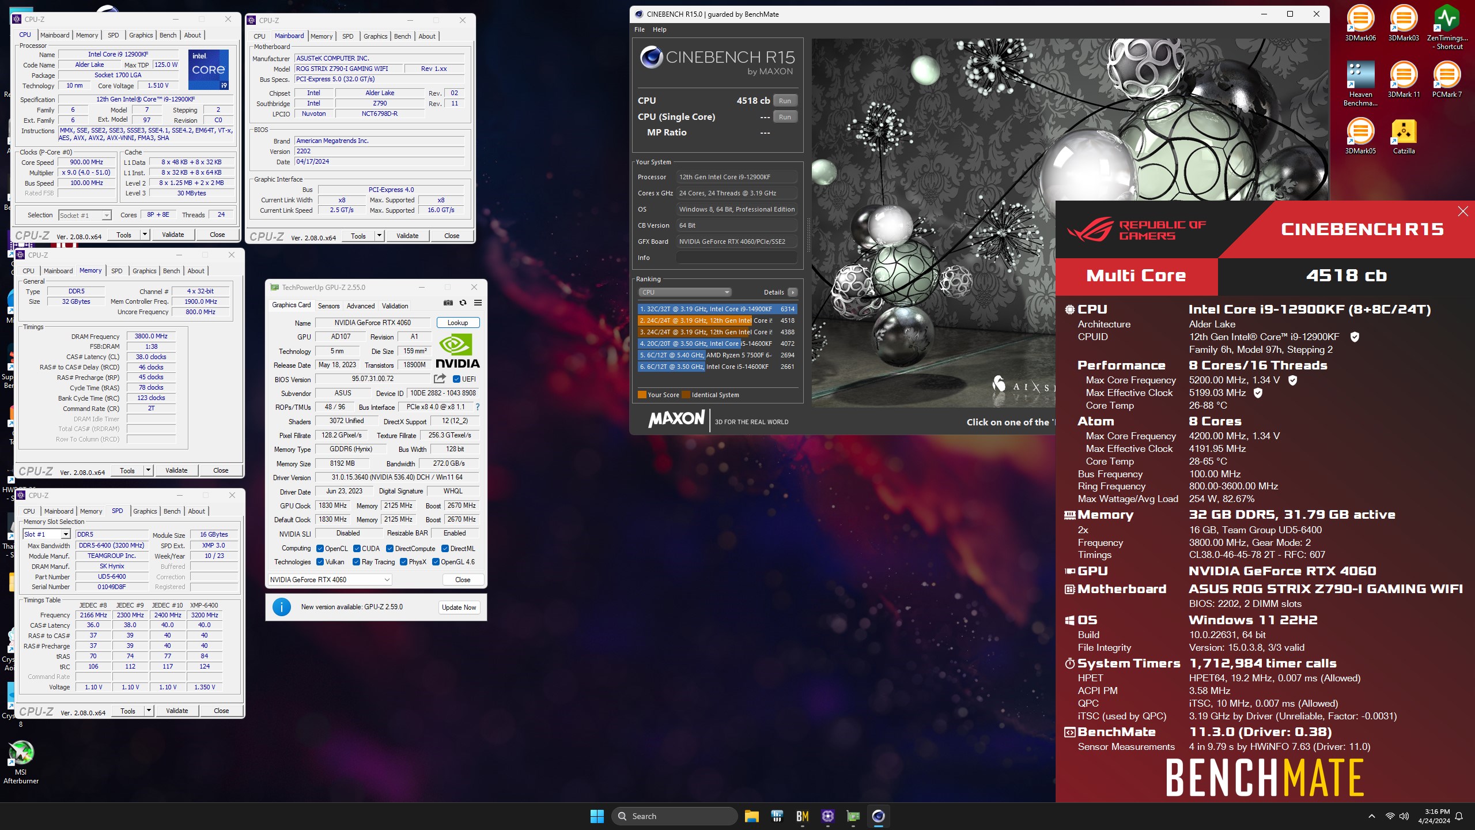Switch to CPU-Z via the taskbar chip icon
This screenshot has height=830, width=1475.
(x=828, y=816)
